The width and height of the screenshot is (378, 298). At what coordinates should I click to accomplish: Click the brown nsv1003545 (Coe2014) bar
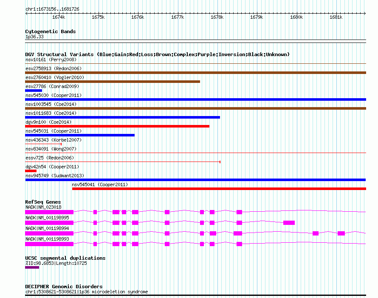click(195, 108)
